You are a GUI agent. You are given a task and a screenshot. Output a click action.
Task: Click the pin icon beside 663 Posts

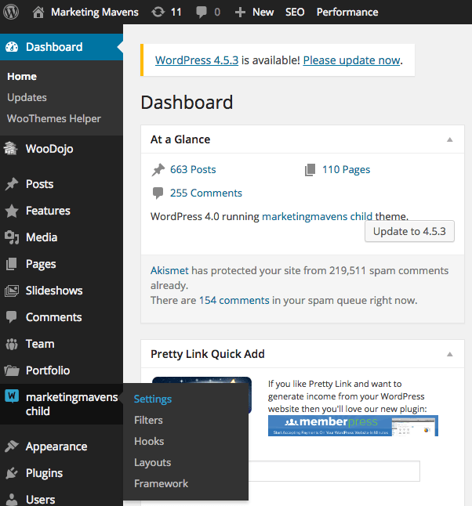158,170
